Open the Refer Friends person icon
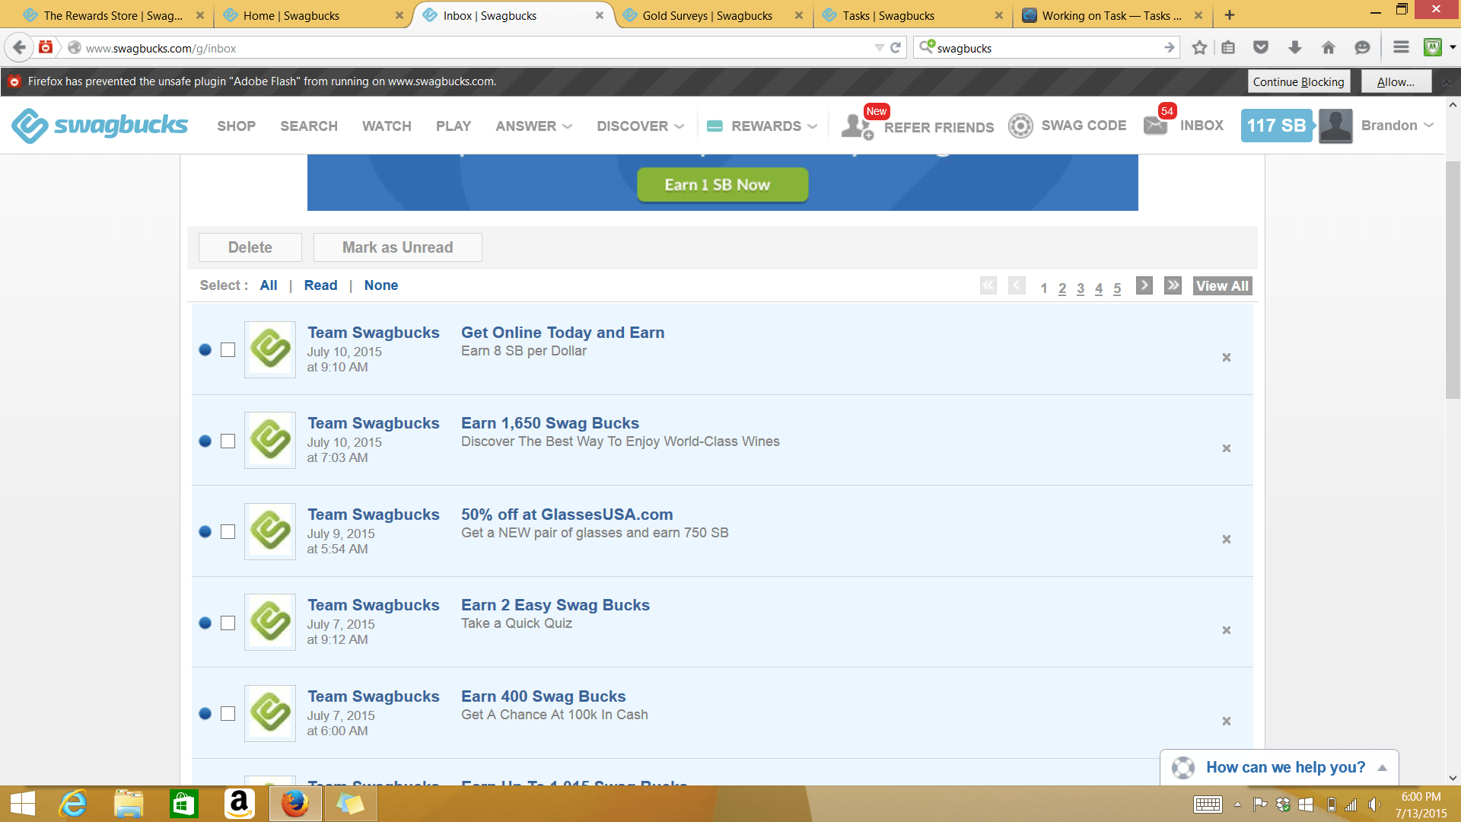1461x822 pixels. 857,126
